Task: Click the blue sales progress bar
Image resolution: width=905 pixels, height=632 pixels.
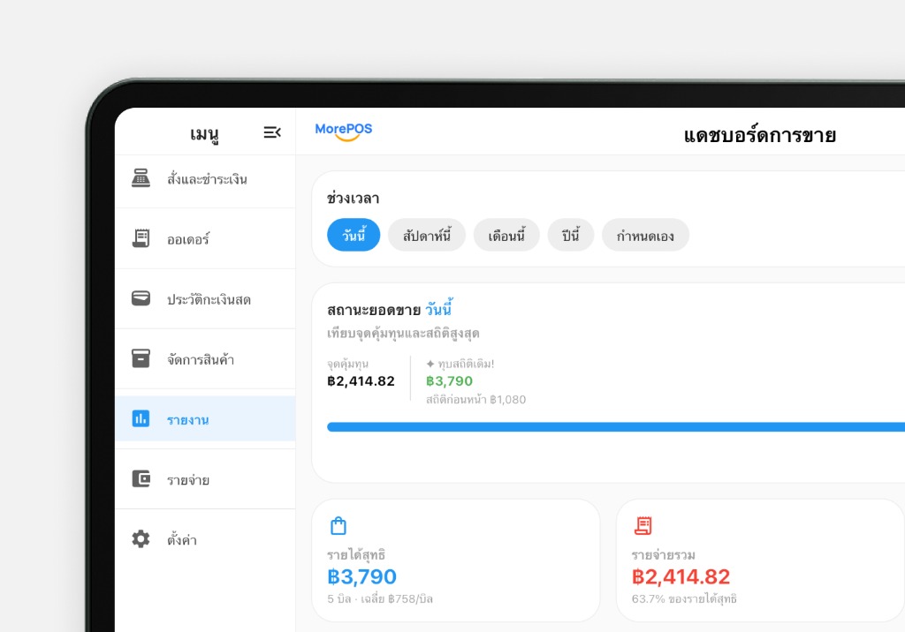Action: pos(616,426)
